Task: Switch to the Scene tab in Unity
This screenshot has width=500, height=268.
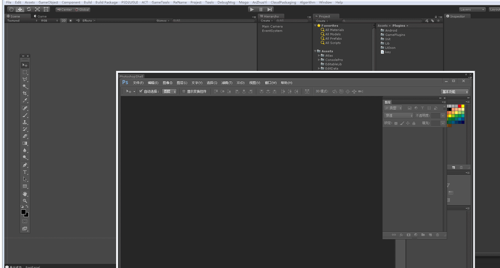Action: point(15,16)
